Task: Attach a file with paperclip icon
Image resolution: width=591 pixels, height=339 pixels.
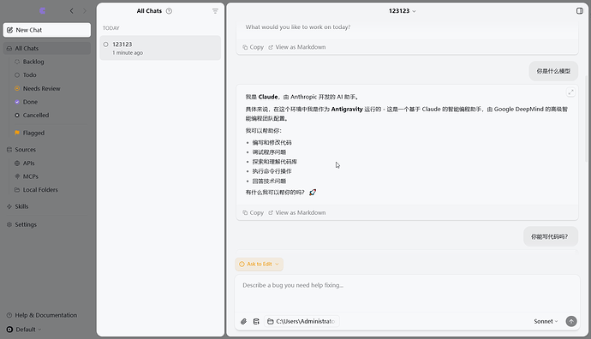Action: pyautogui.click(x=243, y=321)
